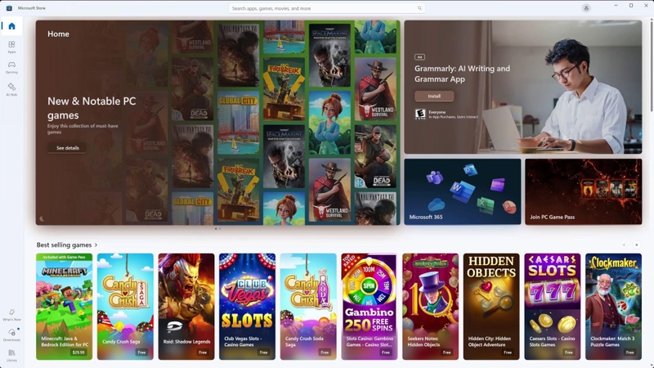
Task: Open the Caesars Slots casino game card
Action: tap(553, 307)
